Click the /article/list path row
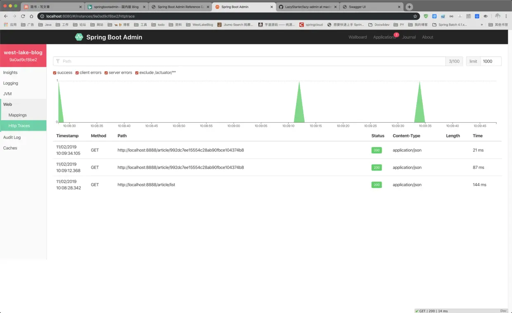Viewport: 512px width, 313px height. click(x=277, y=185)
